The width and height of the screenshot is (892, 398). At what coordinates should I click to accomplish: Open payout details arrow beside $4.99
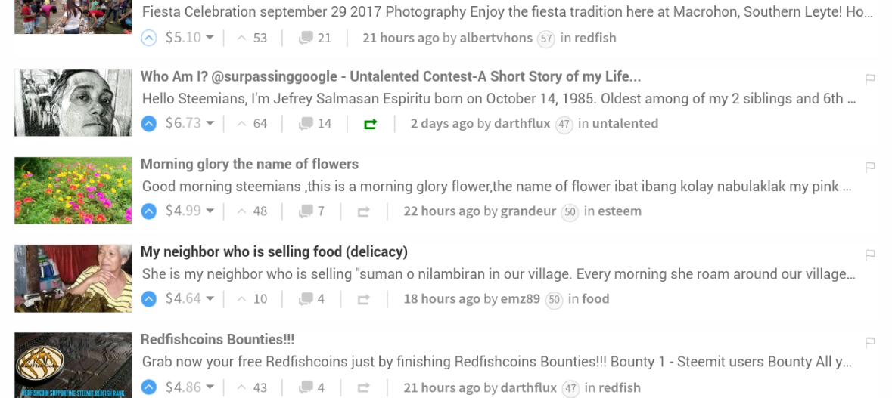(x=210, y=211)
